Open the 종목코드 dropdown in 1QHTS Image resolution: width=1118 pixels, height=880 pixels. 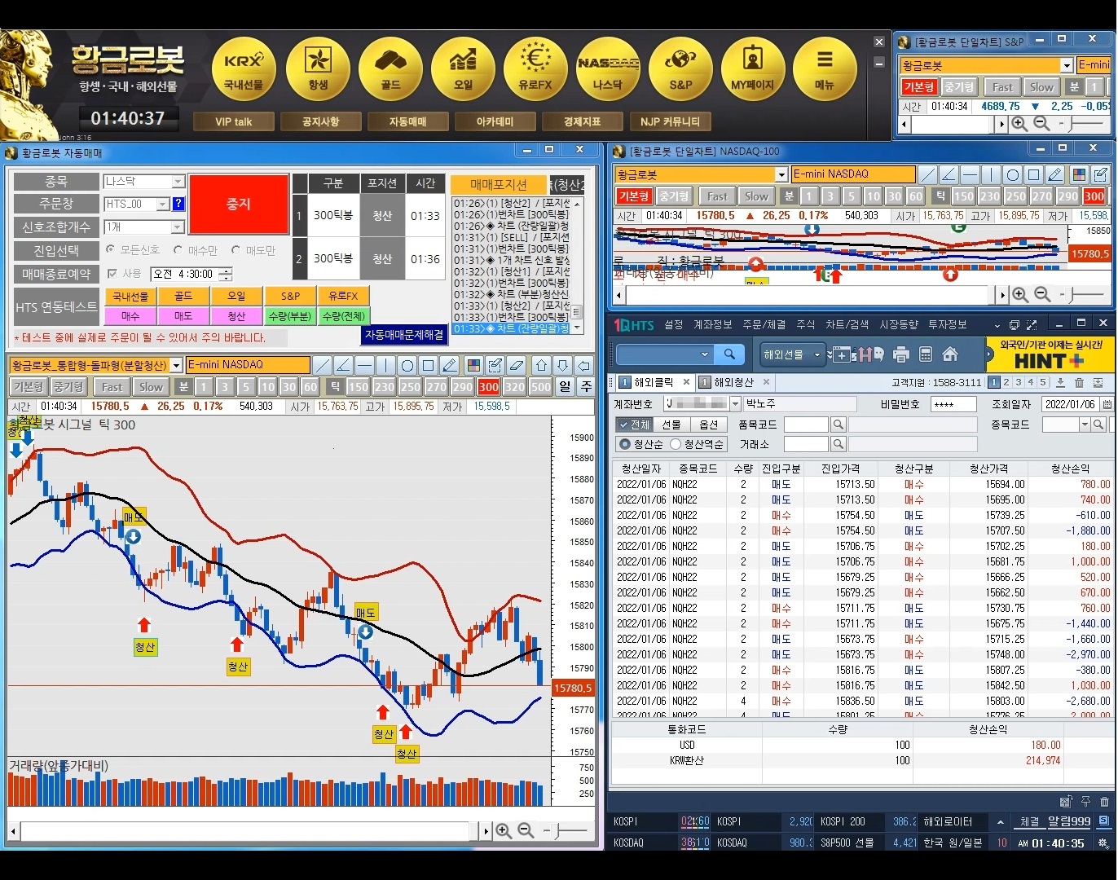tap(1085, 425)
